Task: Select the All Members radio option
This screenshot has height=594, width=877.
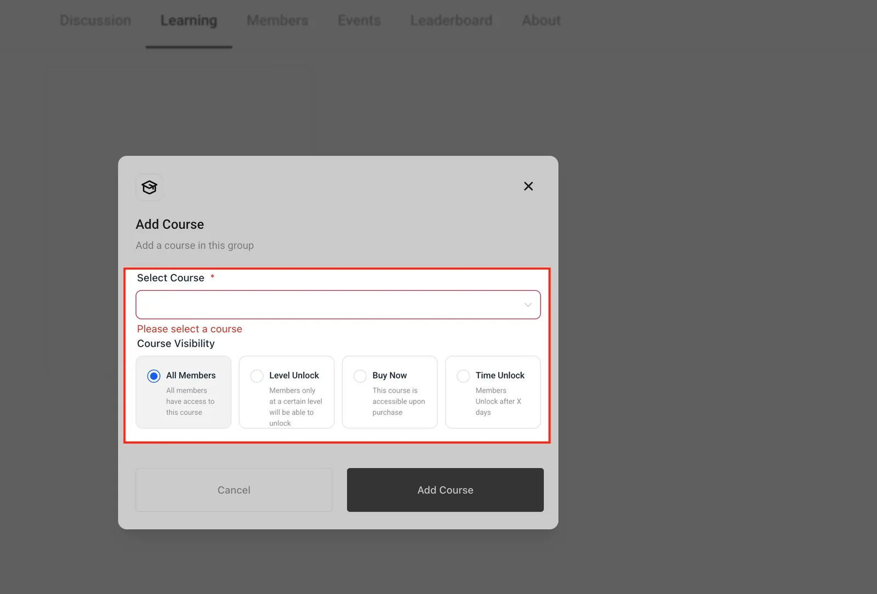Action: [154, 376]
